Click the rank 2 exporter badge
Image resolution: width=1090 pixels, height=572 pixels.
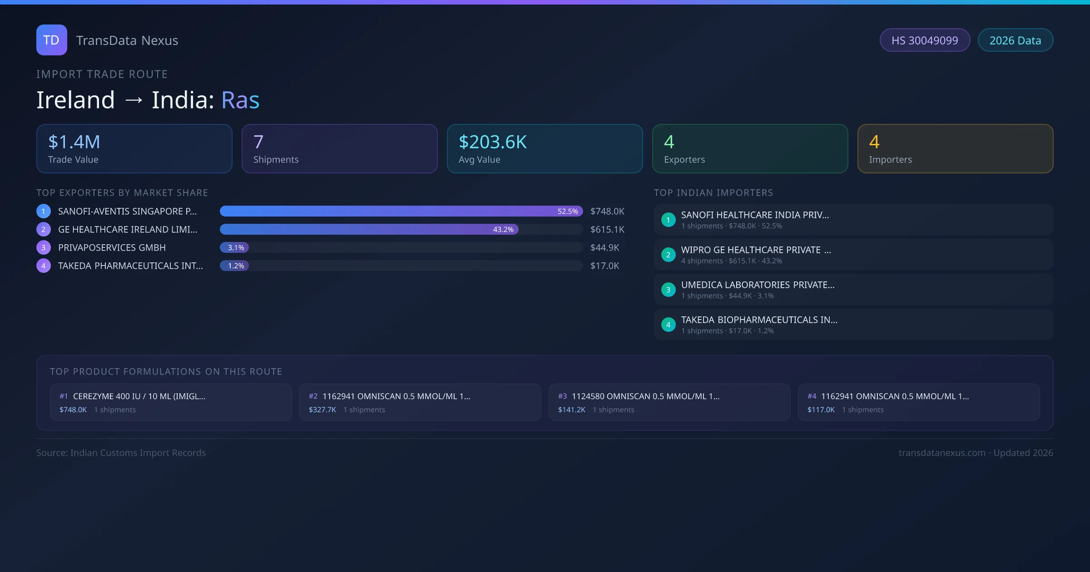[44, 229]
